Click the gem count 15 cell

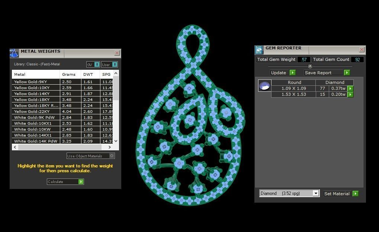click(322, 95)
